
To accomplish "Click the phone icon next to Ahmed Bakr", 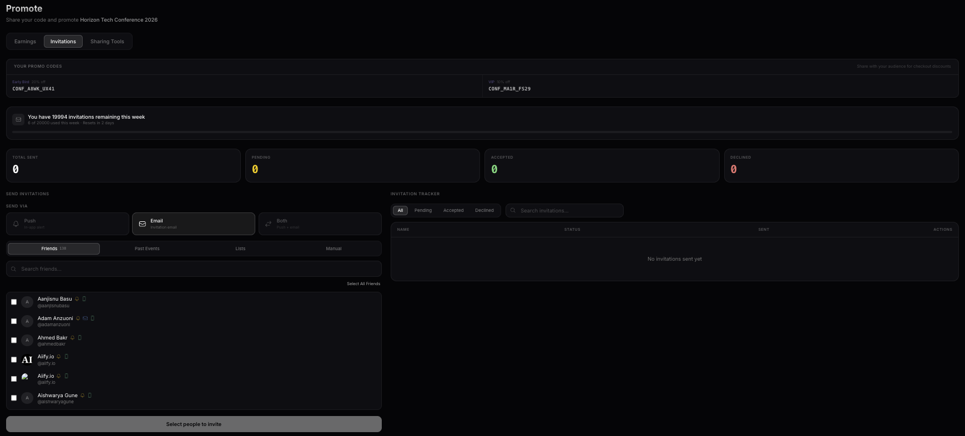I will [x=80, y=338].
